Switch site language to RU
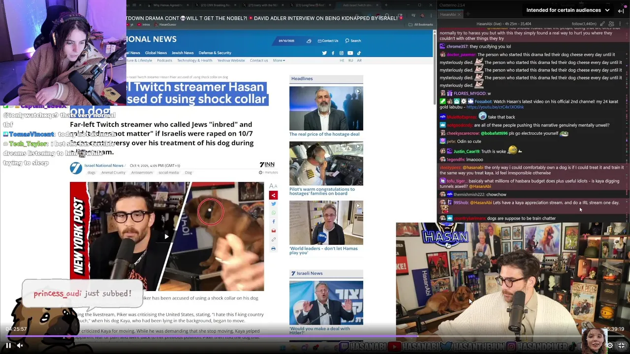 click(x=350, y=60)
